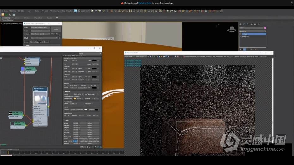Click the bump amount input field
The image size is (294, 165).
tap(75, 141)
